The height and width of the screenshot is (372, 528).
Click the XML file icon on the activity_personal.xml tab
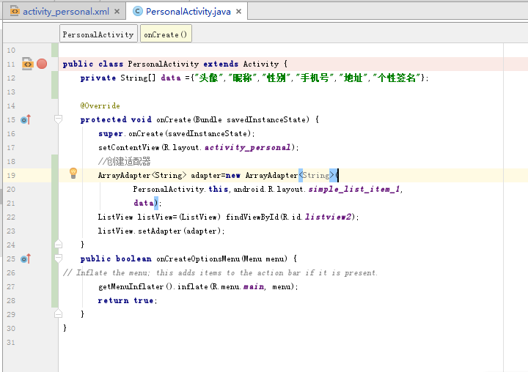coord(15,12)
